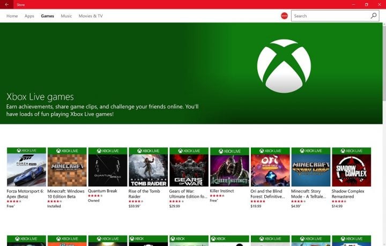
Task: Open the red user account avatar
Action: (x=284, y=16)
